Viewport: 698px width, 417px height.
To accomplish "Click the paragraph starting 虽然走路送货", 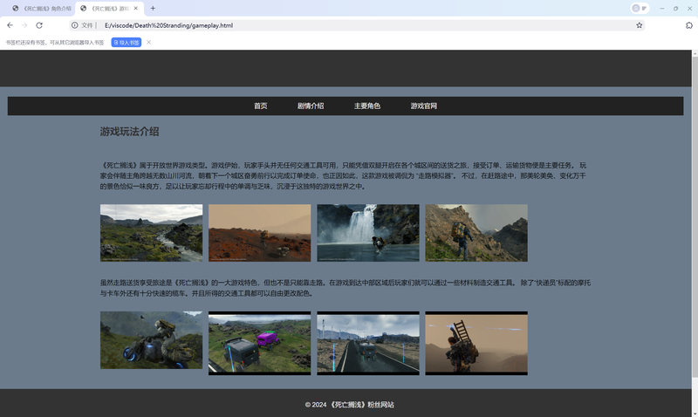I will pos(345,288).
